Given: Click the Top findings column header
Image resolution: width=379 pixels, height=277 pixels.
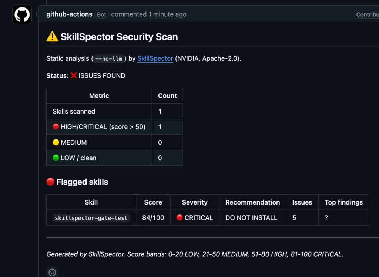Looking at the screenshot, I should (x=344, y=202).
